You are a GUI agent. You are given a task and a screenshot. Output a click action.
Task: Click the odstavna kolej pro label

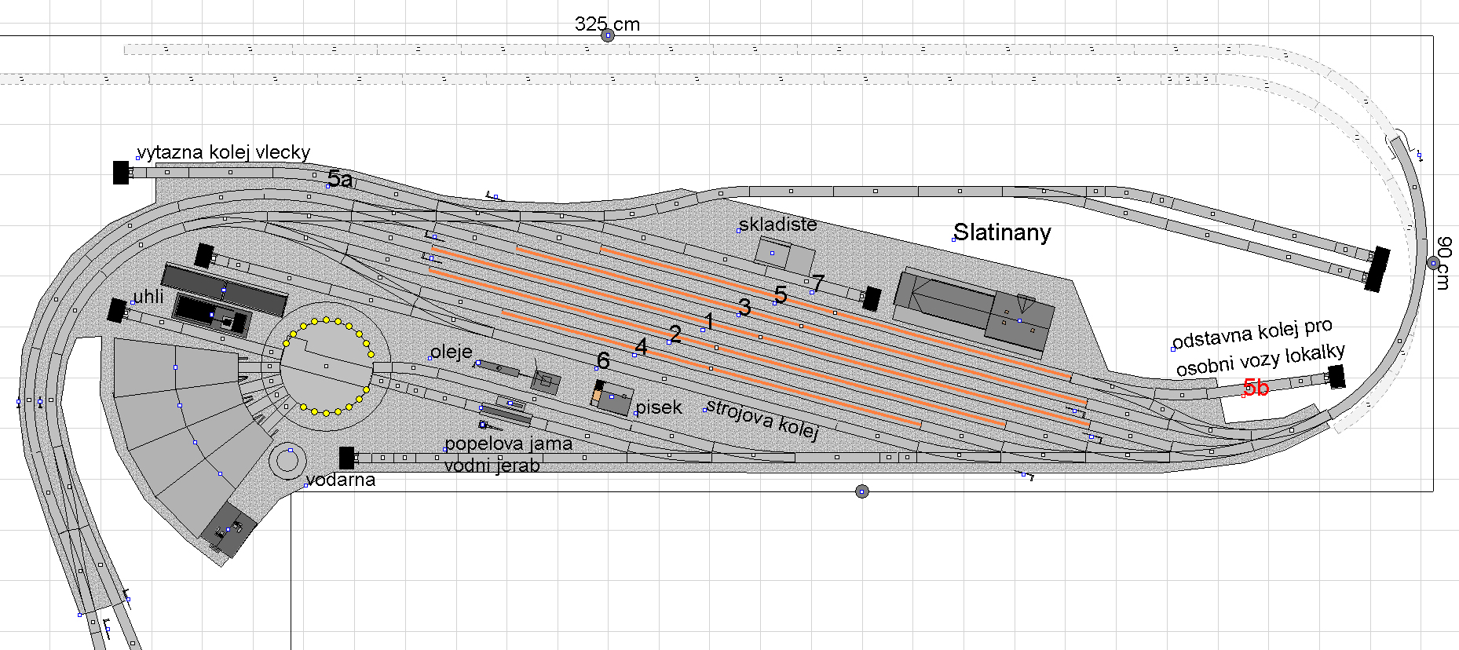click(x=1252, y=334)
